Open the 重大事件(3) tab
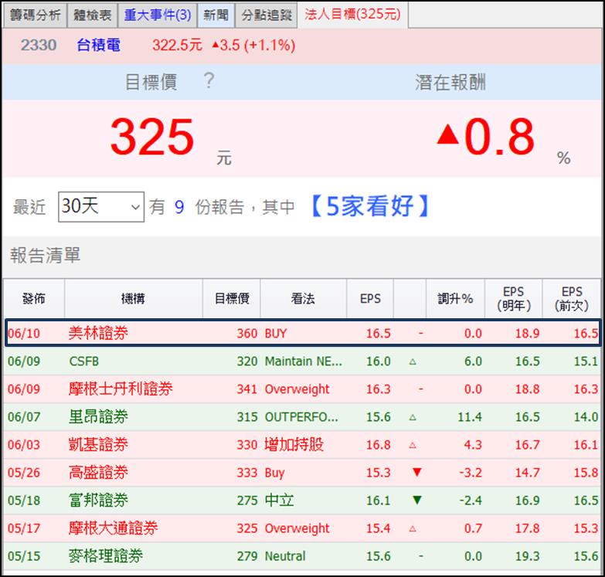The width and height of the screenshot is (605, 577). pos(158,15)
